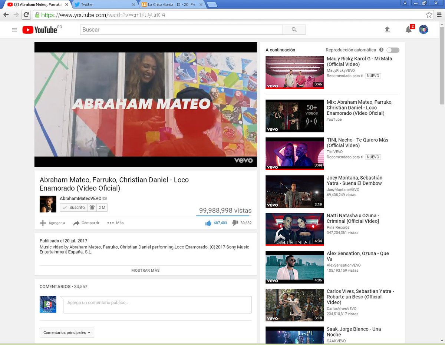445x345 pixels.
Task: Click the like/dislike ratio bar
Action: 224,215
